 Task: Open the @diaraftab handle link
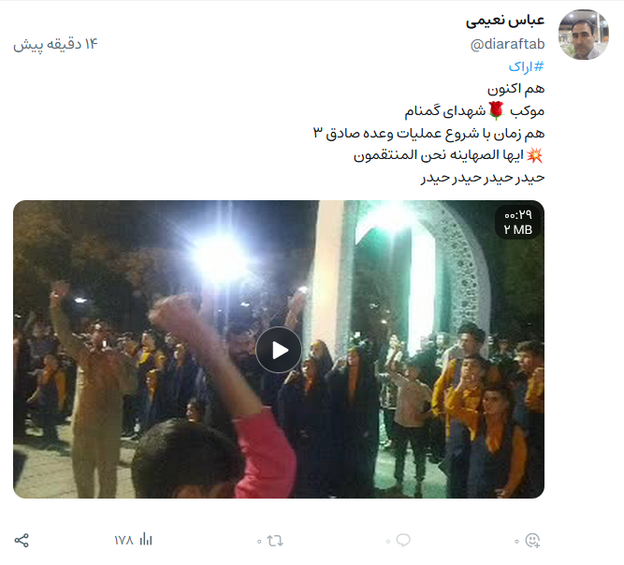[x=507, y=44]
